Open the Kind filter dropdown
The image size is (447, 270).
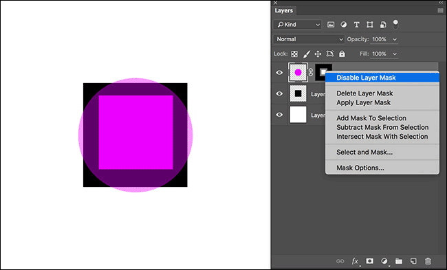click(298, 25)
